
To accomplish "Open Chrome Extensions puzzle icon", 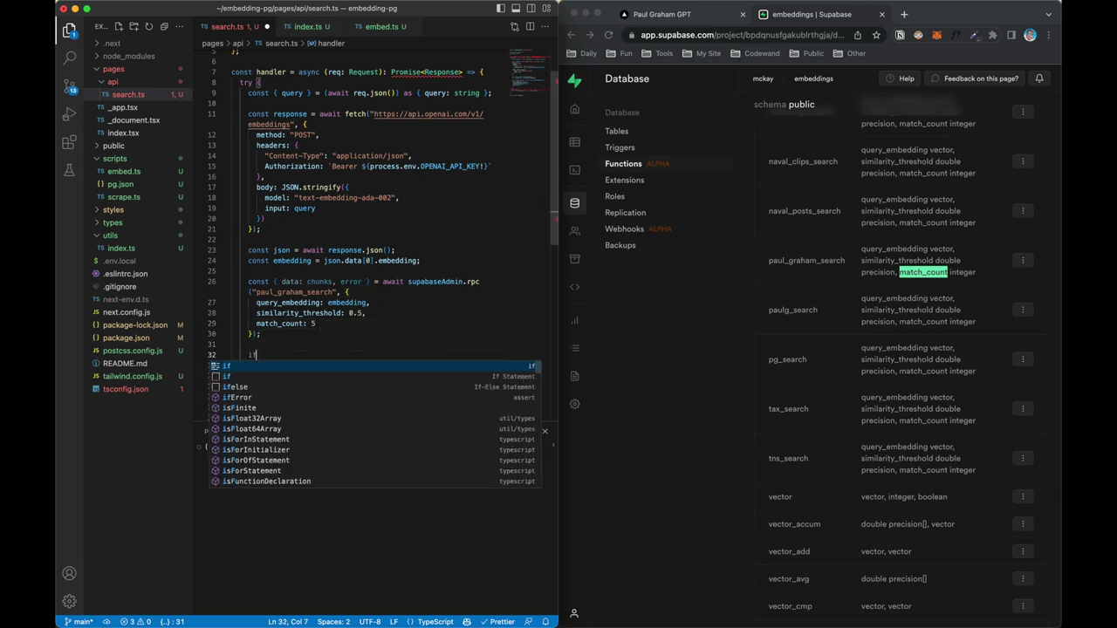I will click(x=992, y=35).
